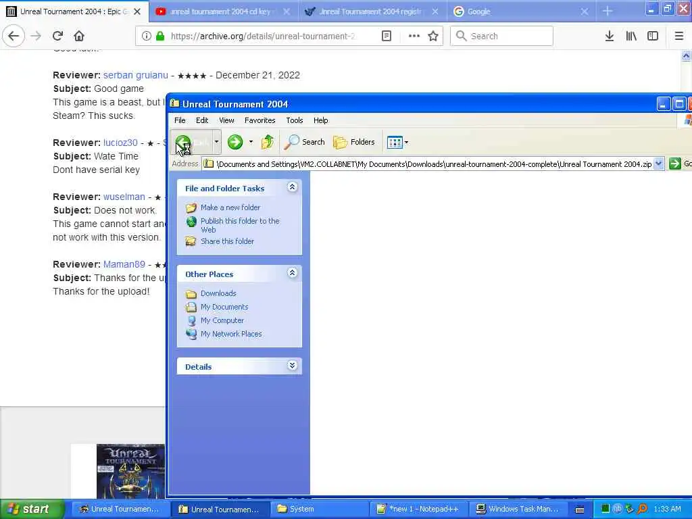The image size is (692, 519).
Task: Open Explorer Help menu
Action: (x=321, y=120)
